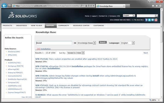Click the knowledge base search text field
This screenshot has width=164, height=103.
(54, 43)
